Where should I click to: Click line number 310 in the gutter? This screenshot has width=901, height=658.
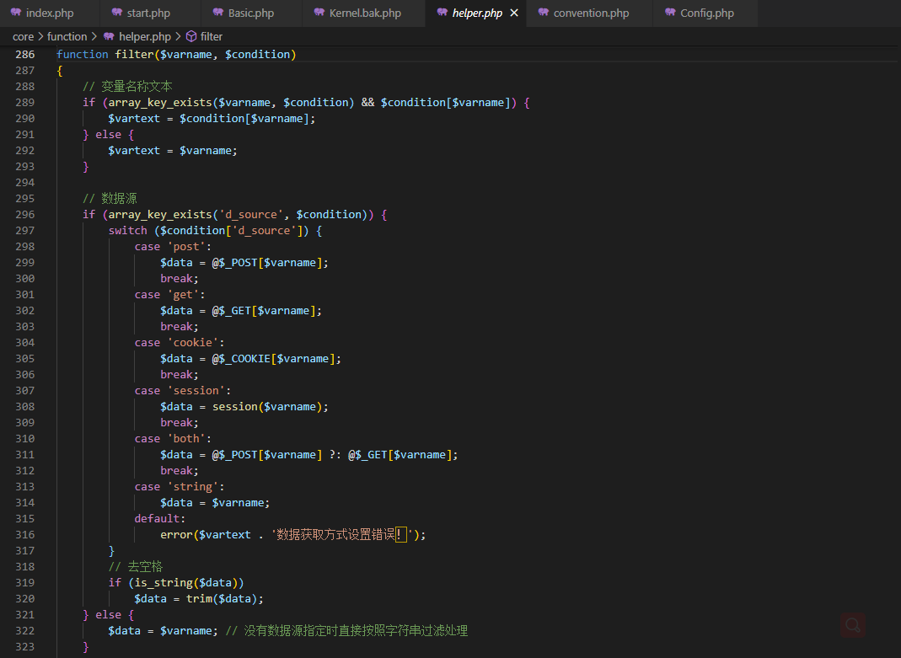pyautogui.click(x=25, y=439)
